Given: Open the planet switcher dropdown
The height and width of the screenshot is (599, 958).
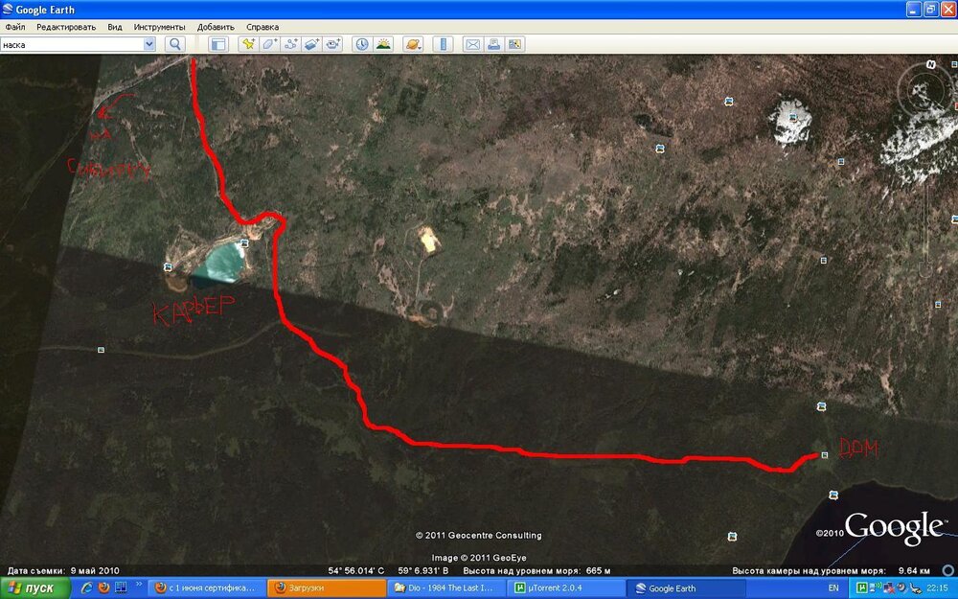Looking at the screenshot, I should (x=412, y=44).
